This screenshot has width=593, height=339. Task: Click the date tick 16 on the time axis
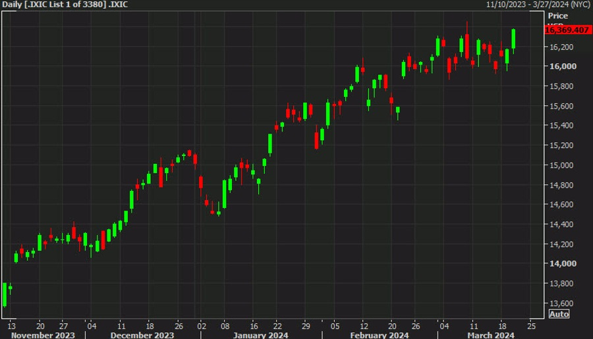[254, 326]
